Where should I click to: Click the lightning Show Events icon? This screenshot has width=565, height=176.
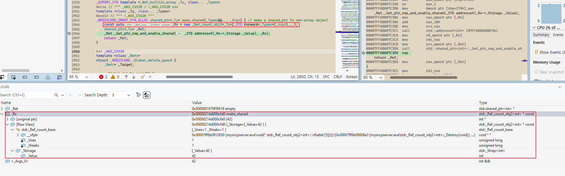[536, 52]
